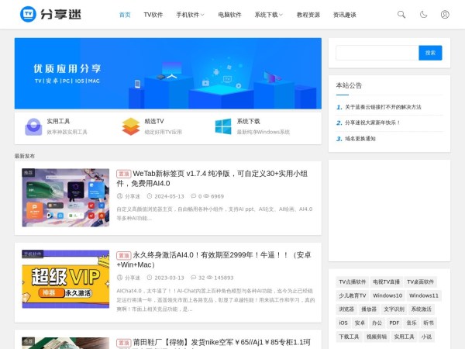Click the 精选TV stacked layers icon
This screenshot has height=349, width=465.
tap(131, 126)
